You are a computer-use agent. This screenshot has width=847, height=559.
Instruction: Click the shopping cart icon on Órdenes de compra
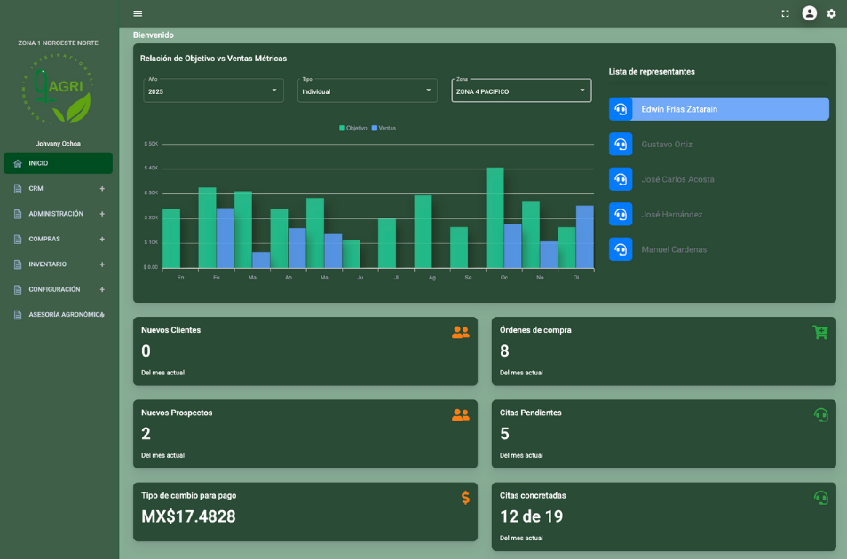tap(819, 332)
